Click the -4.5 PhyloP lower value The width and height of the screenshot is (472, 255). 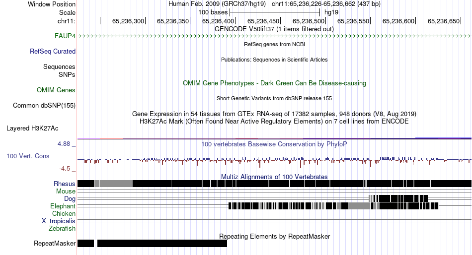click(65, 169)
